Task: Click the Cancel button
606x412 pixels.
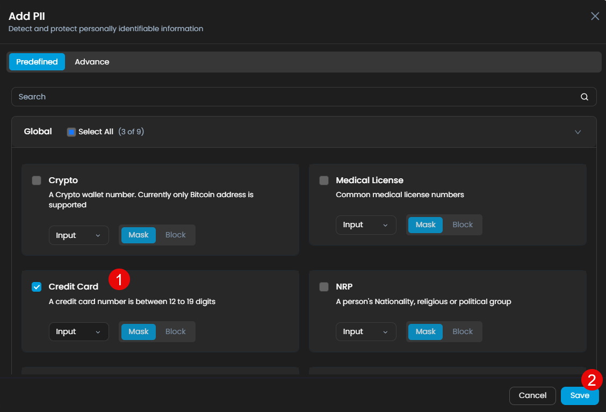Action: [532, 395]
